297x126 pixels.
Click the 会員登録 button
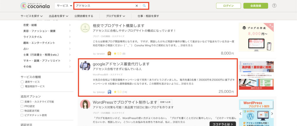[256, 6]
